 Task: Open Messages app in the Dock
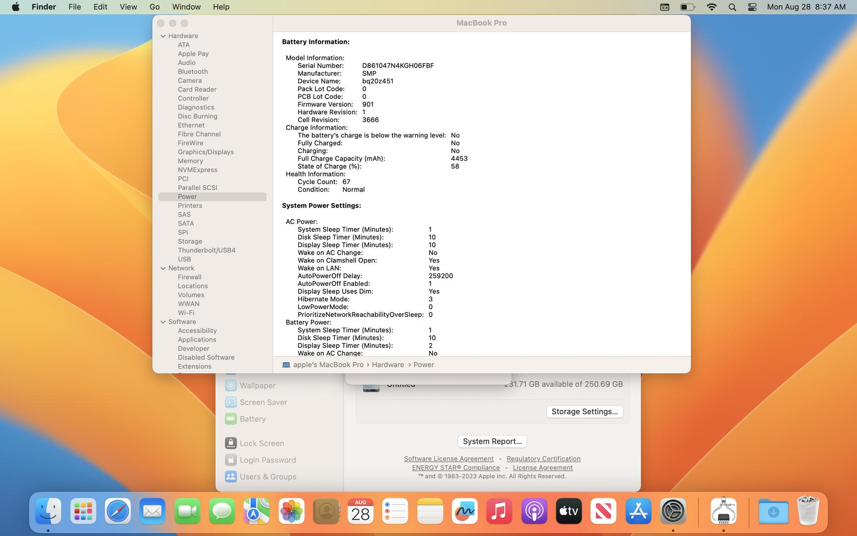[x=222, y=511]
